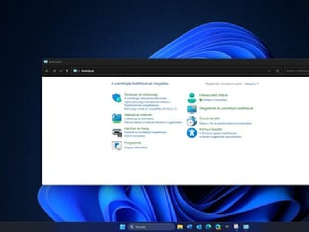Click the Windows Start button on taskbar
The height and width of the screenshot is (232, 309).
pyautogui.click(x=123, y=227)
